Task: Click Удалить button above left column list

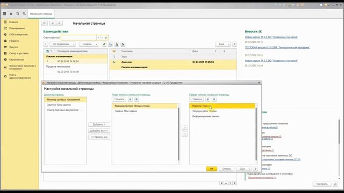Action: point(119,99)
